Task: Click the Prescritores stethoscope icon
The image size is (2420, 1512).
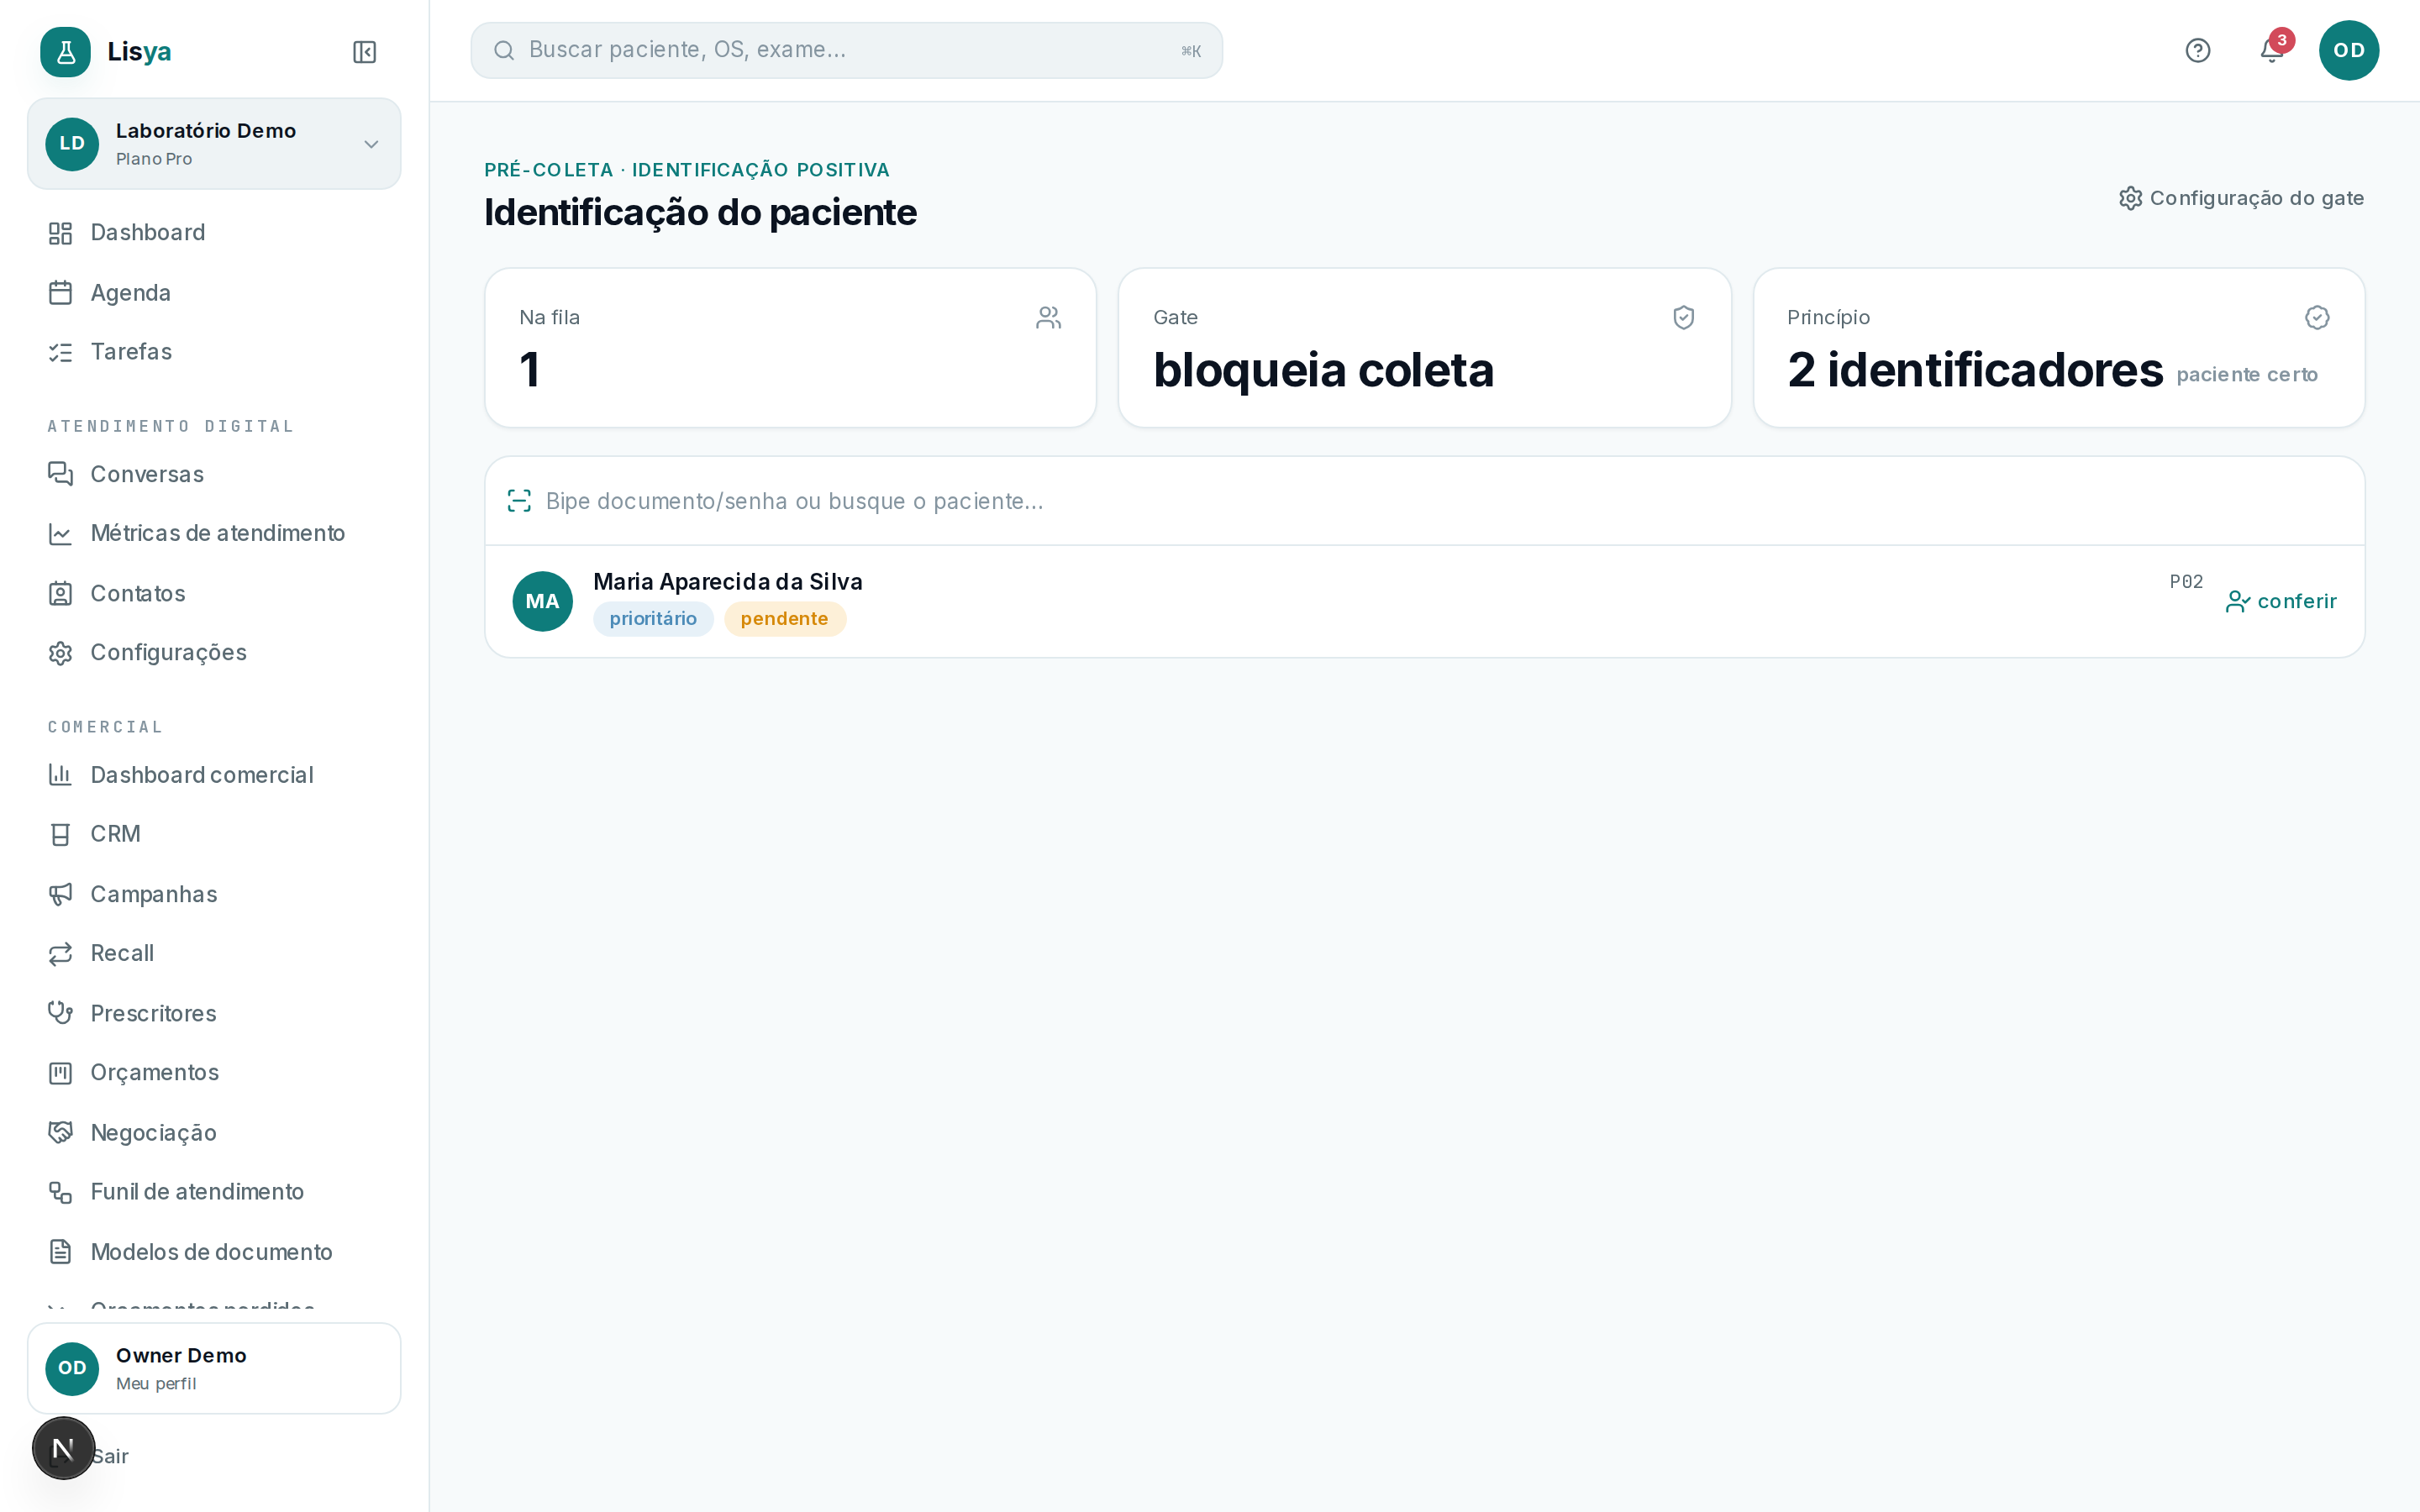Action: click(60, 1013)
